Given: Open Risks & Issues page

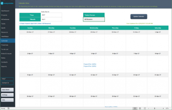Looking at the screenshot, I should 6,54.
